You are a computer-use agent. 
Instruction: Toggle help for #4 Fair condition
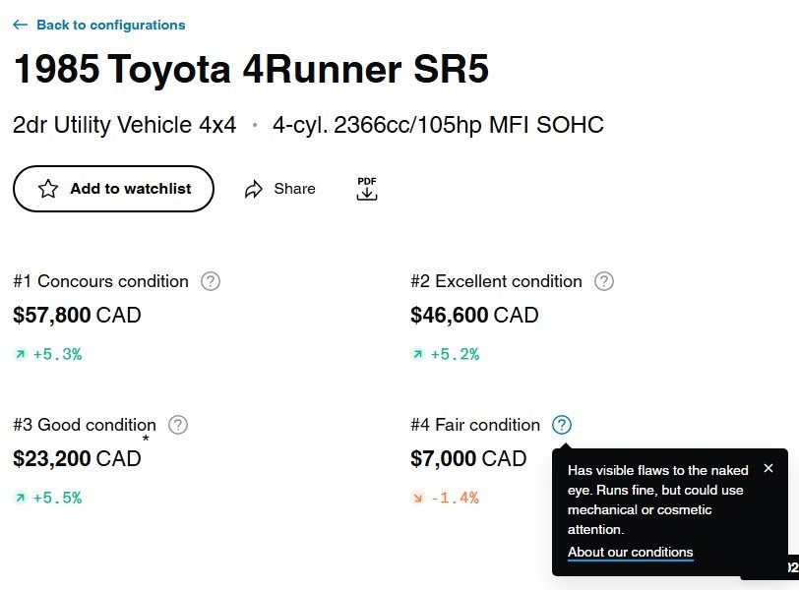561,425
